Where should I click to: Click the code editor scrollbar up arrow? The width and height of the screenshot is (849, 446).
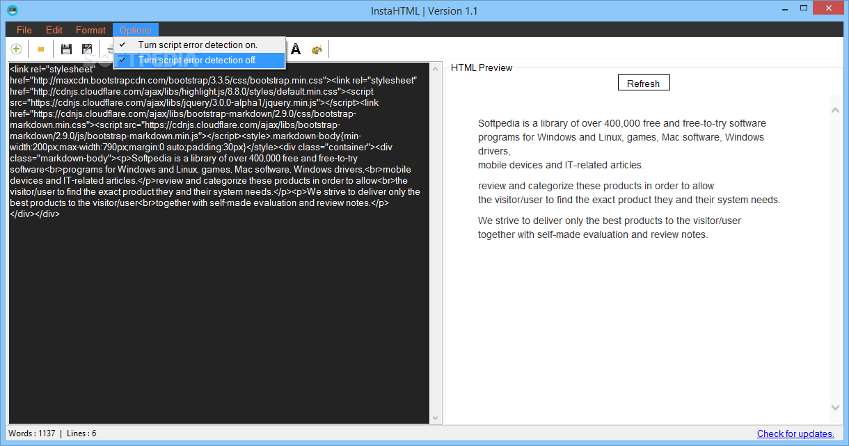pos(436,69)
